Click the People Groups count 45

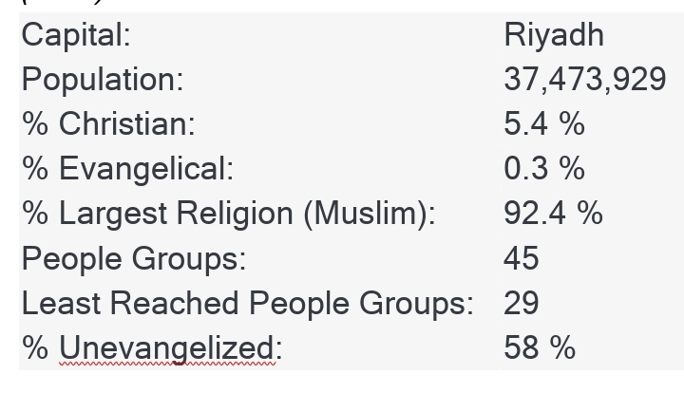coord(522,258)
